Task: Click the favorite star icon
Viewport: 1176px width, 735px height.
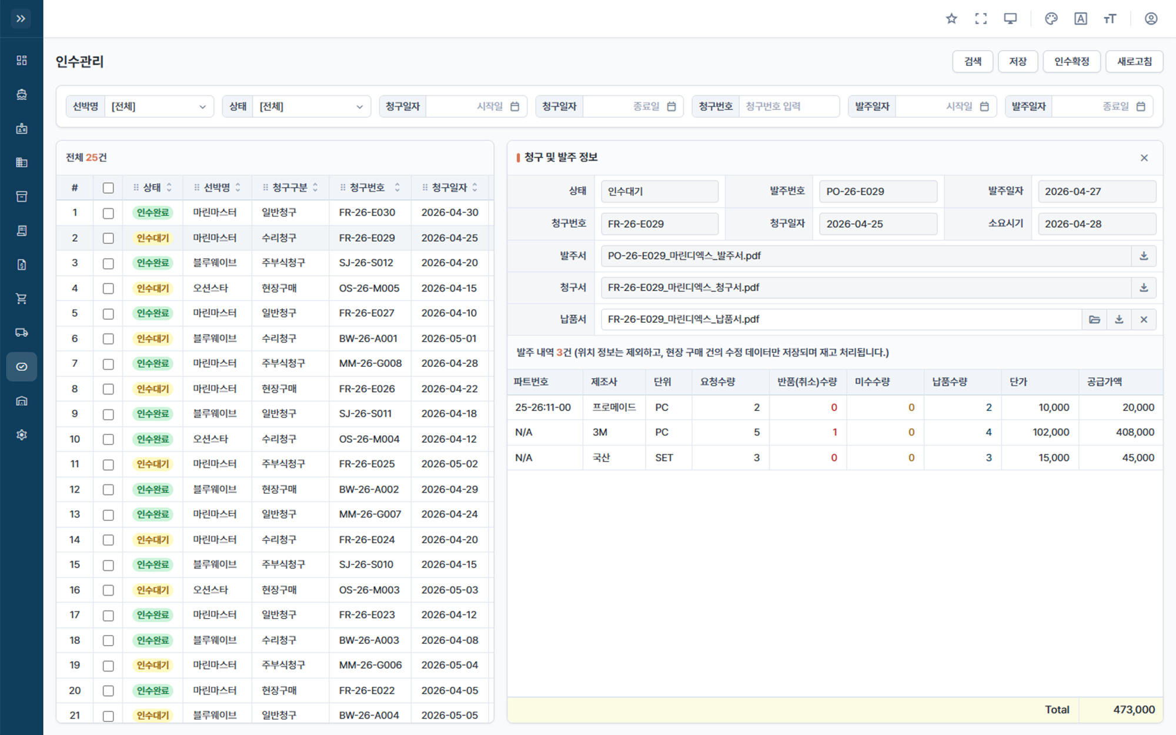Action: point(951,19)
